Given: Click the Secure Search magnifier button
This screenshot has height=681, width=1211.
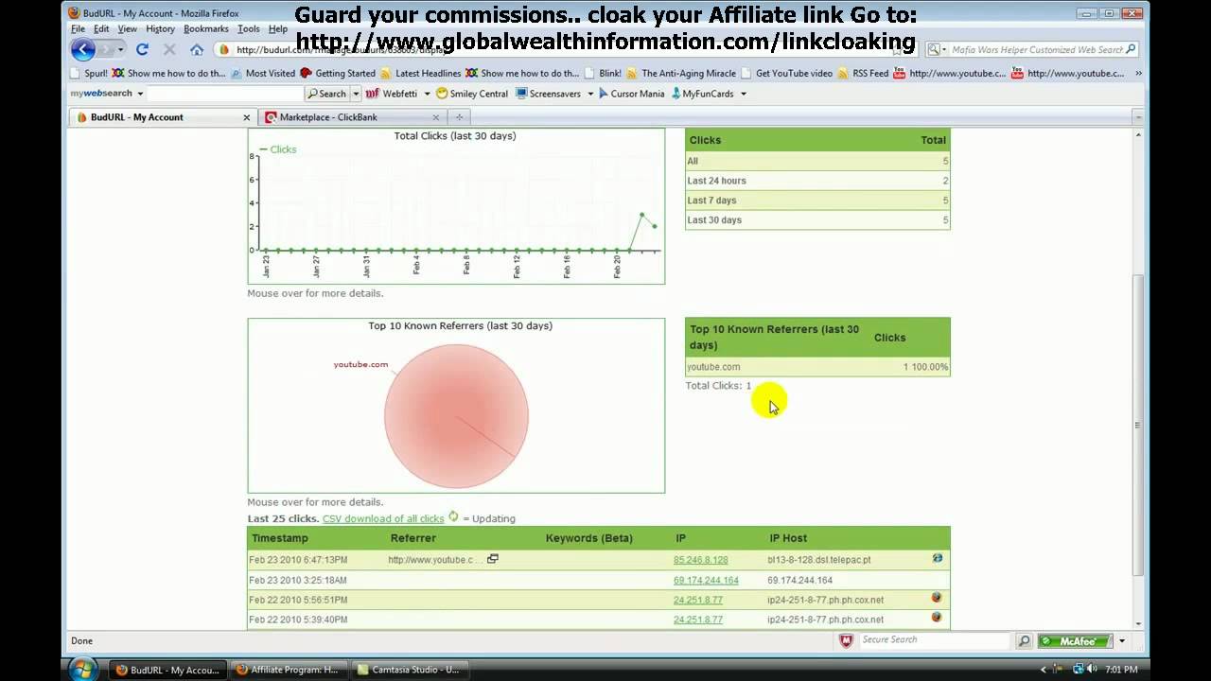Looking at the screenshot, I should (x=1024, y=640).
